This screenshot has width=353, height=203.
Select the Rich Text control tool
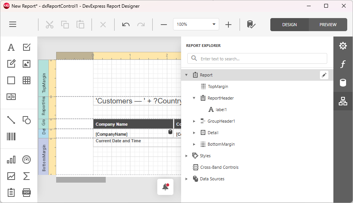click(11, 64)
